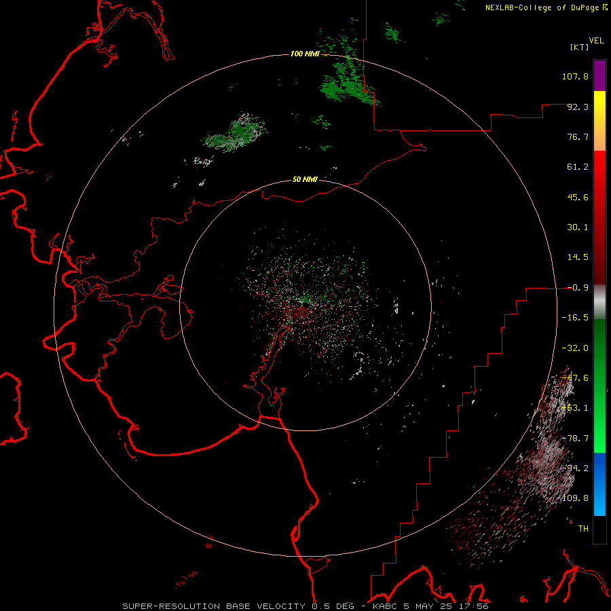Viewport: 611px width, 611px height.
Task: Click the -32.0 velocity scale value
Action: tap(575, 348)
